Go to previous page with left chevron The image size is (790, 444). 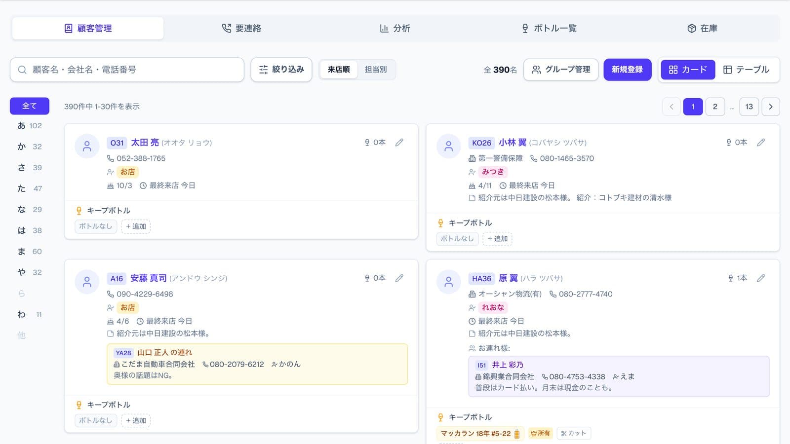click(x=671, y=107)
